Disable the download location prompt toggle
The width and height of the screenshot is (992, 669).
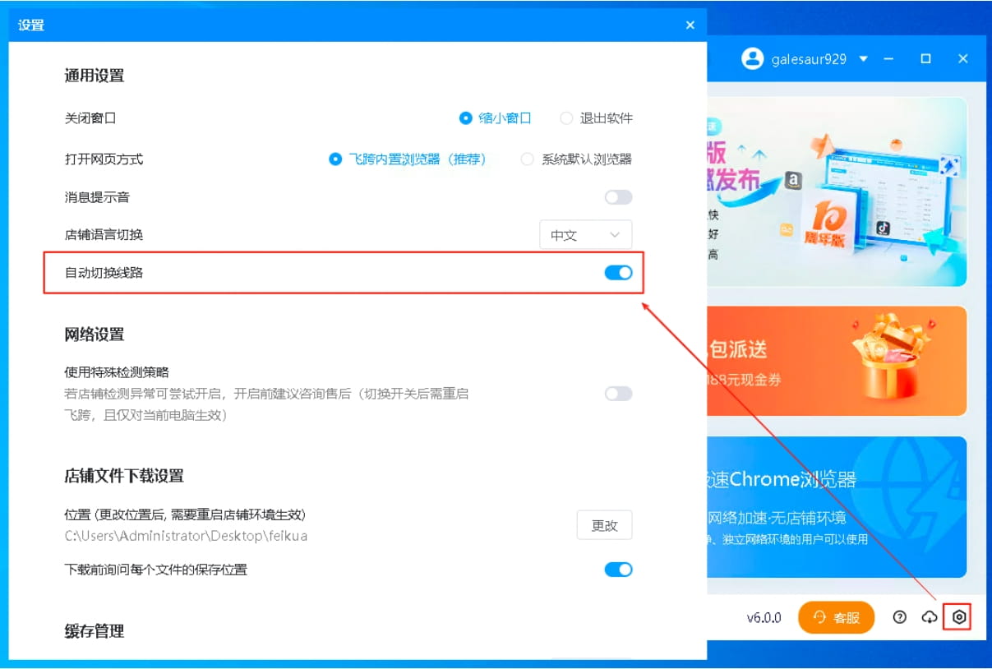point(617,569)
